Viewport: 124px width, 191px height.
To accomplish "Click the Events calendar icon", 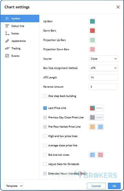I will pyautogui.click(x=7, y=56).
